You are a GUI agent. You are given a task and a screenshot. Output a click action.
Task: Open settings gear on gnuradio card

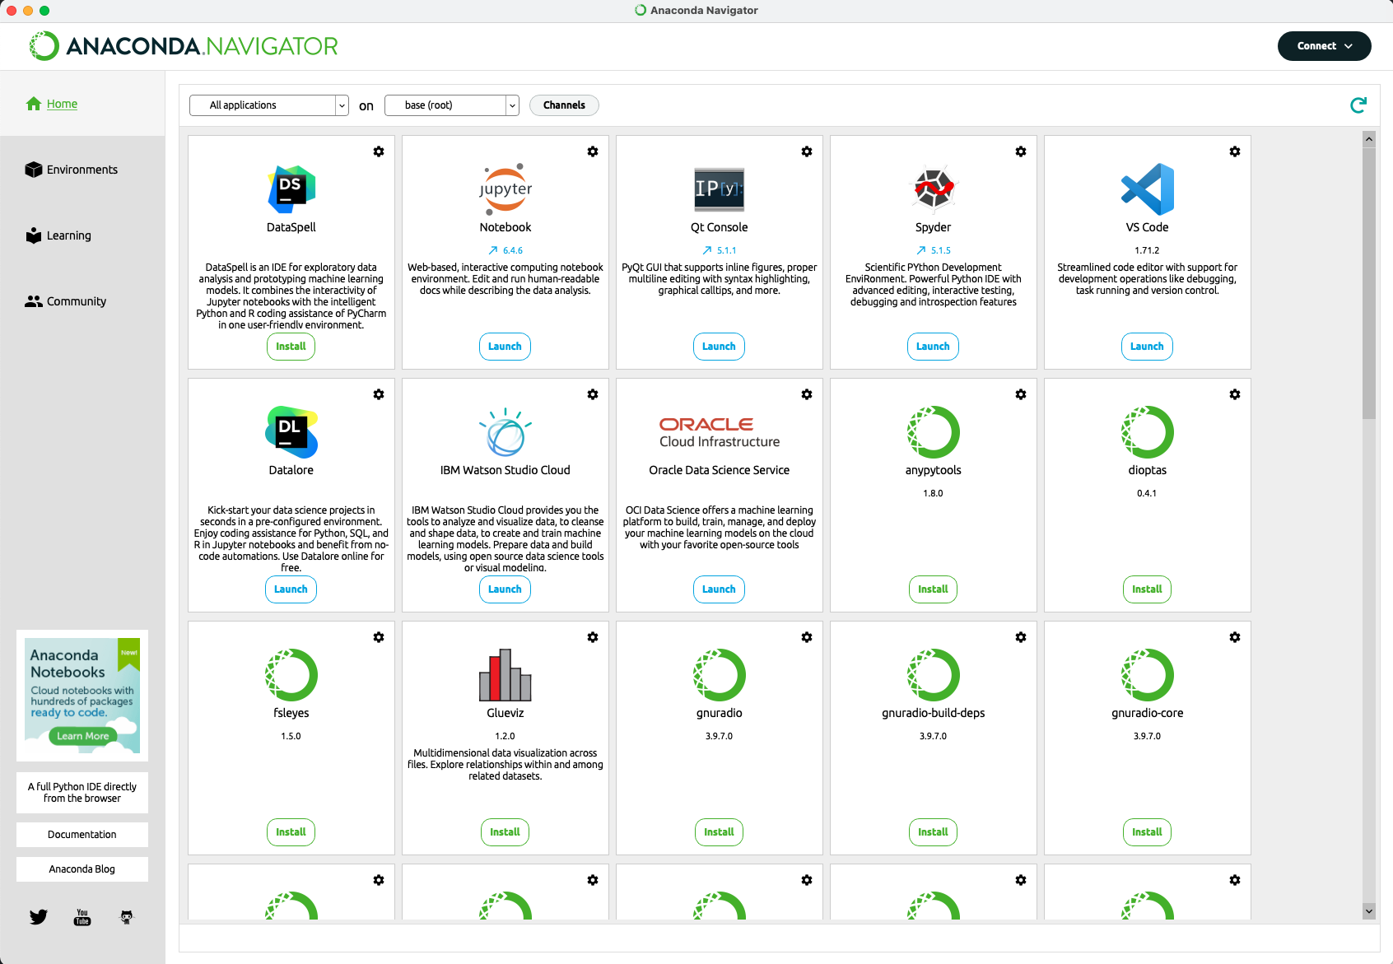click(807, 637)
